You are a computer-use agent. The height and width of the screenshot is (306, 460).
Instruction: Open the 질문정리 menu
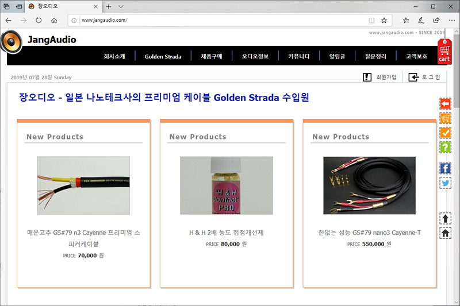tap(375, 56)
